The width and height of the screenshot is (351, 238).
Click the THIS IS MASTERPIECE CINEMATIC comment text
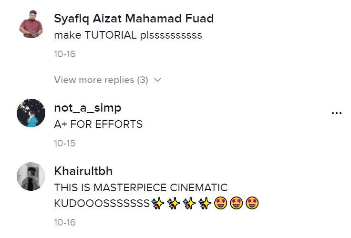point(141,187)
